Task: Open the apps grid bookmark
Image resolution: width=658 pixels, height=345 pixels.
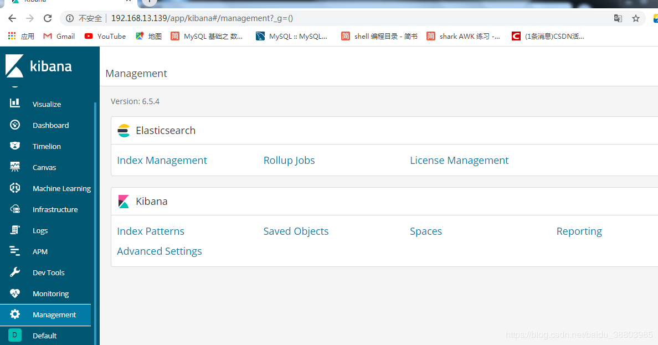Action: 20,36
